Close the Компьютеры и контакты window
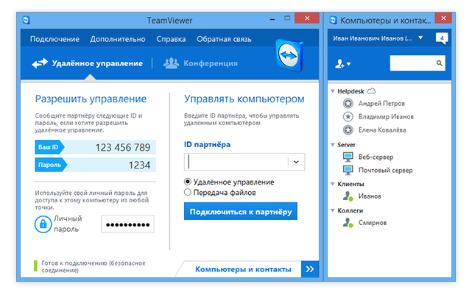 443,18
